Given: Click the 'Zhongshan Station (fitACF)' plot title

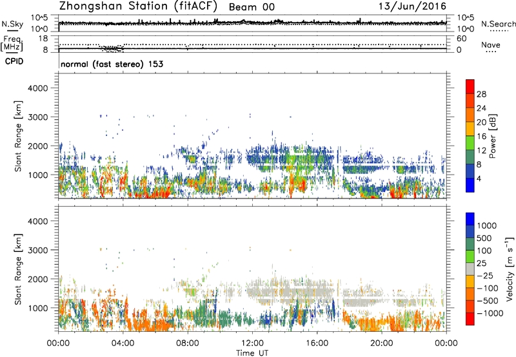Looking at the screenshot, I should 138,6.
